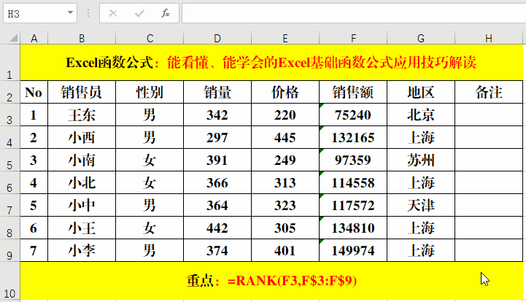The image size is (526, 302).
Task: Open the Name Box dropdown arrow
Action: point(70,13)
